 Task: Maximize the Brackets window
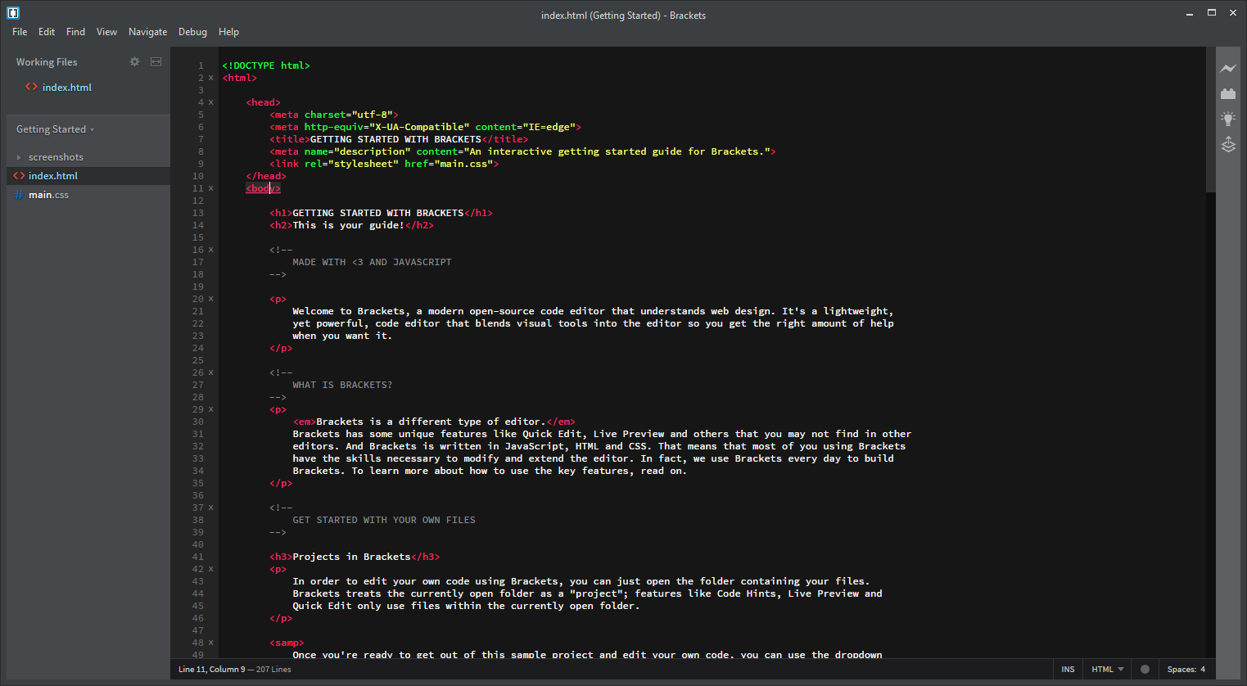pyautogui.click(x=1212, y=13)
